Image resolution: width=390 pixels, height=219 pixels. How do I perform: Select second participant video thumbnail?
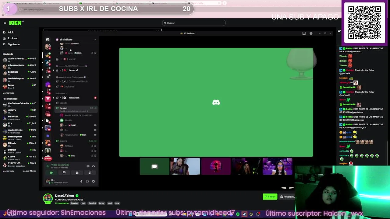(x=185, y=166)
